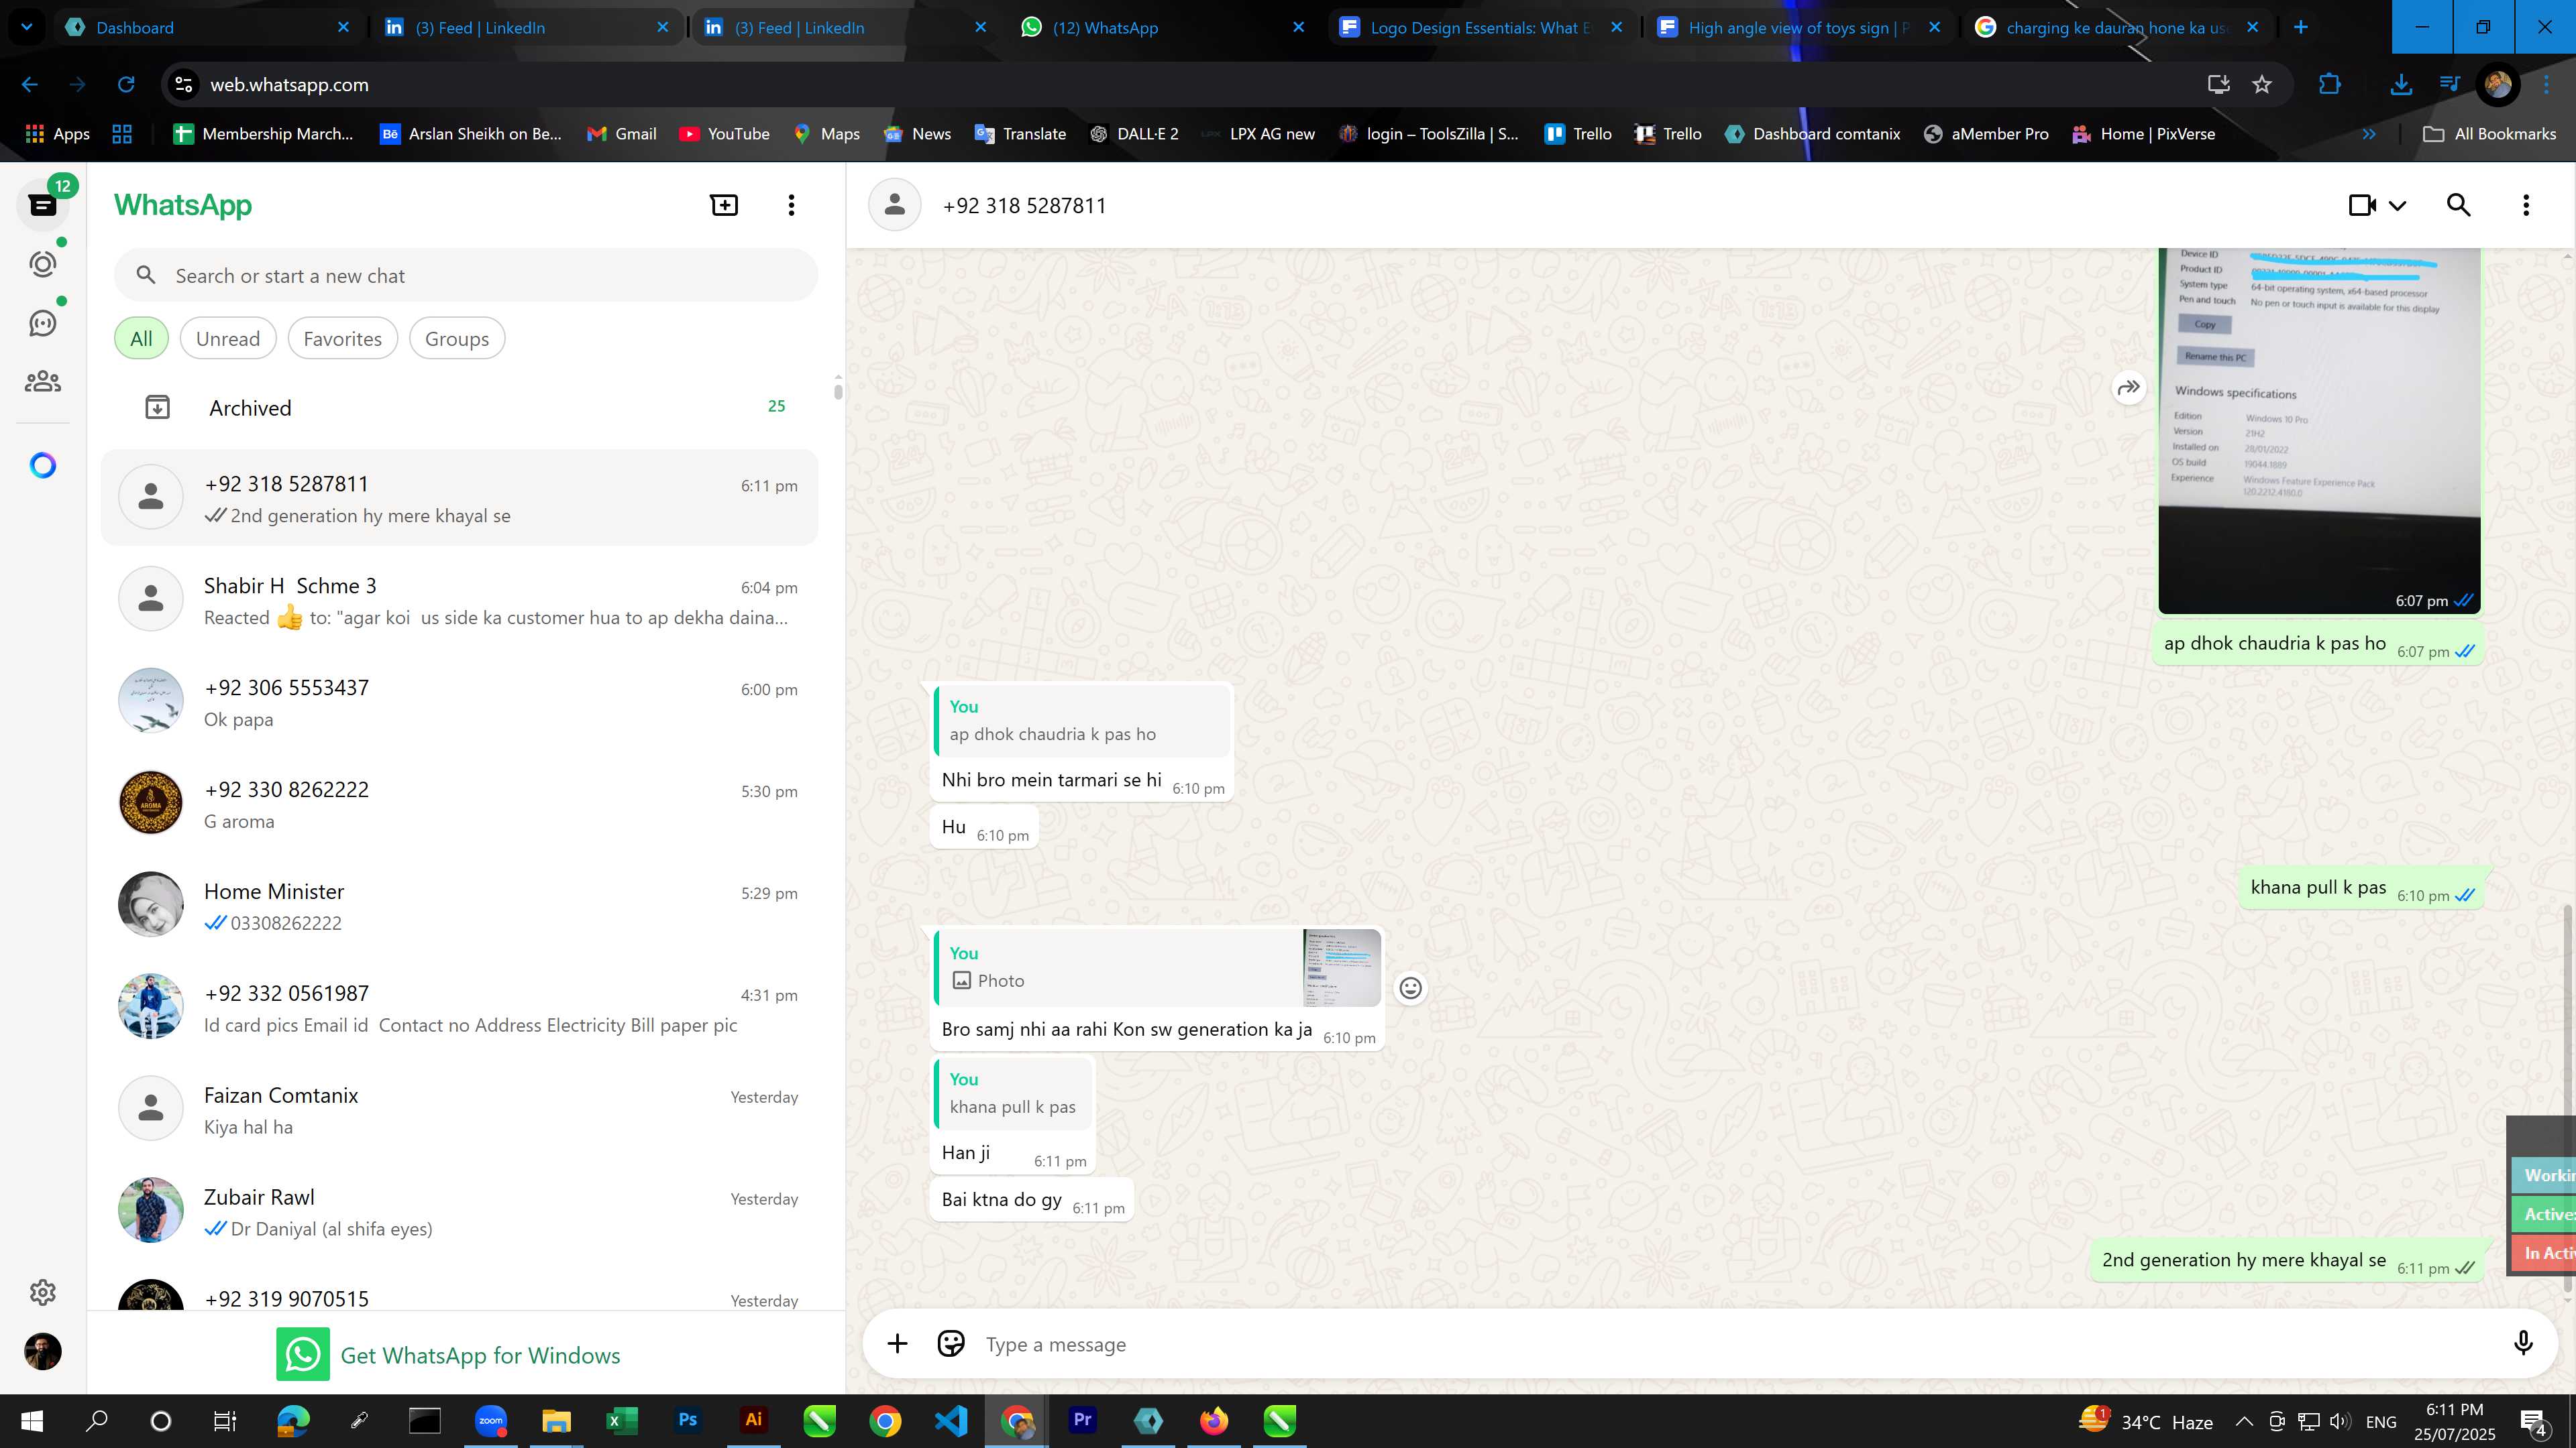Reload the WhatsApp page

126,85
